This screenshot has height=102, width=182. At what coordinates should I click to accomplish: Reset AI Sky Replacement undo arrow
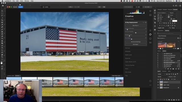click(143, 22)
